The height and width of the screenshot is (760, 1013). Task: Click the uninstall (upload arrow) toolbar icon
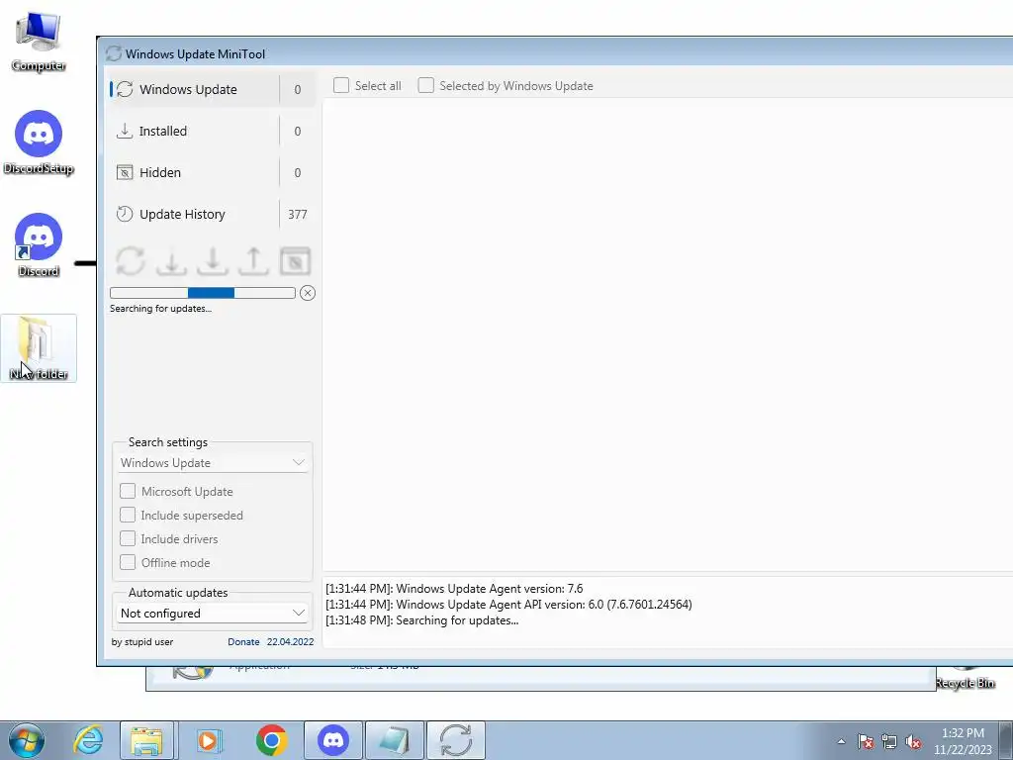pos(254,261)
